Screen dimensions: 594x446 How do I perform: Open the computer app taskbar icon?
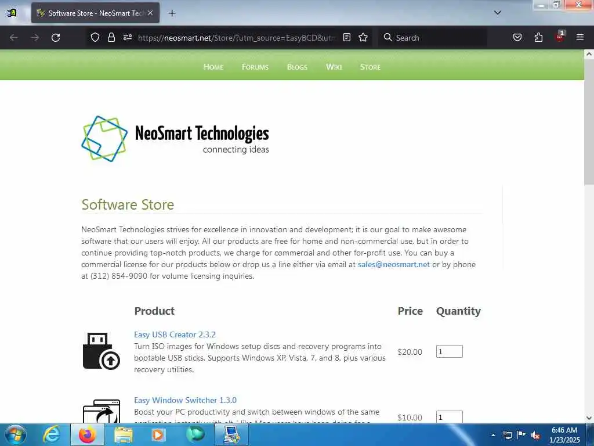pos(231,434)
